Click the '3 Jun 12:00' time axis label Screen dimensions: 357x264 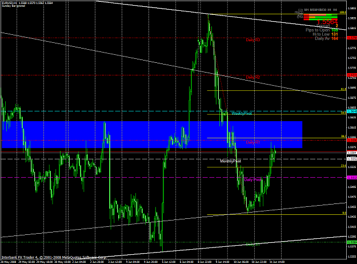[115, 262]
